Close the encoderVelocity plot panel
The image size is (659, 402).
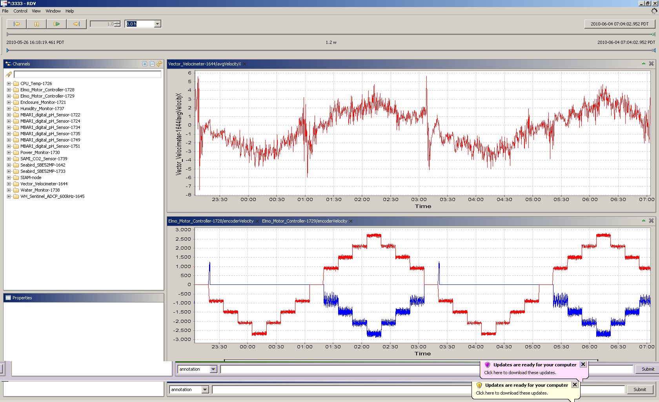(x=651, y=221)
